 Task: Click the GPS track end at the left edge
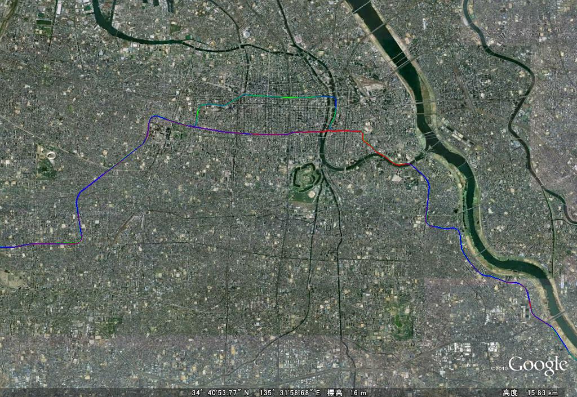pos(2,247)
